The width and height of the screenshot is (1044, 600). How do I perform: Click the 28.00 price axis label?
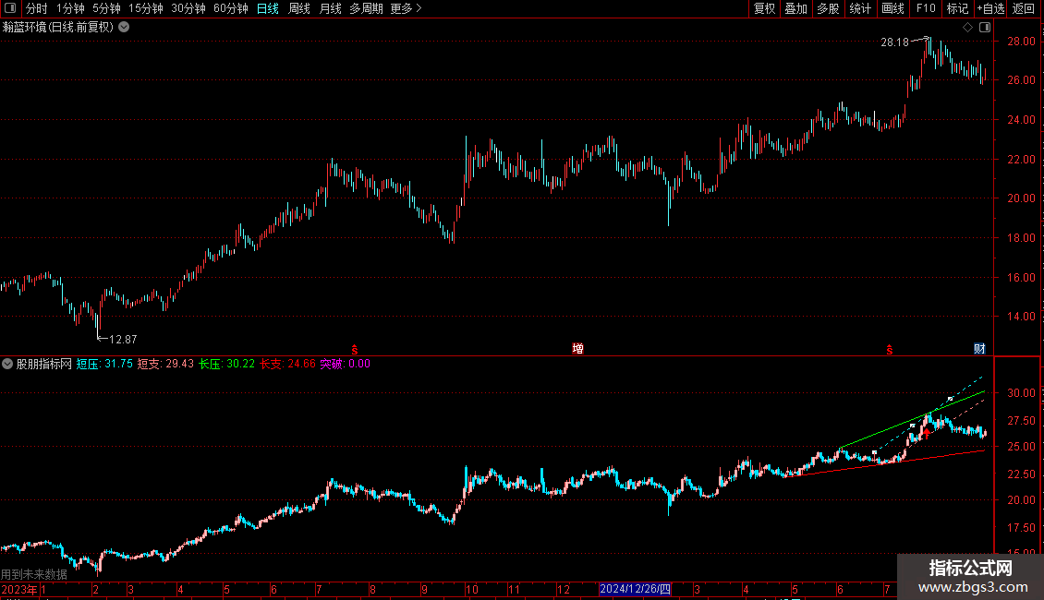coord(1021,42)
